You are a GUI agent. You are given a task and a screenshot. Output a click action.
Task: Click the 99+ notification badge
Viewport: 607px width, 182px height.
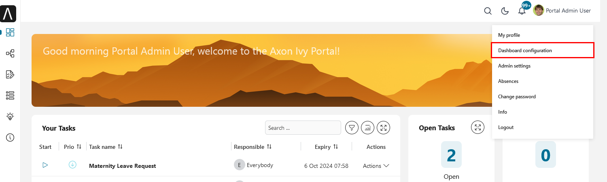pos(526,5)
